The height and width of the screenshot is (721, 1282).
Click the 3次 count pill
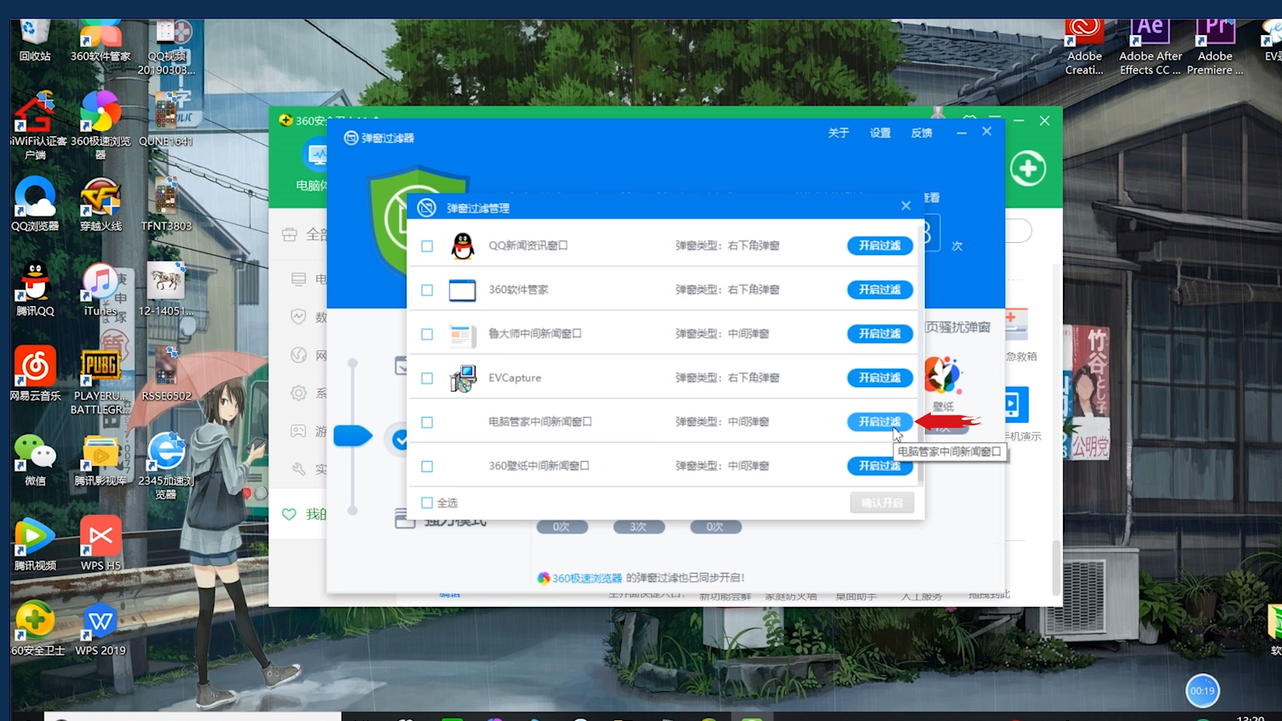point(638,527)
